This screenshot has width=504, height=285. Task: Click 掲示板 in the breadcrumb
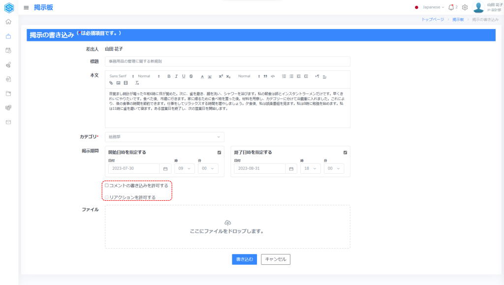(458, 19)
